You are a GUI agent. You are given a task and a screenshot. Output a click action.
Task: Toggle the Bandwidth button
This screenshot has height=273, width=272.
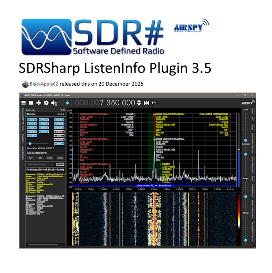click(59, 128)
